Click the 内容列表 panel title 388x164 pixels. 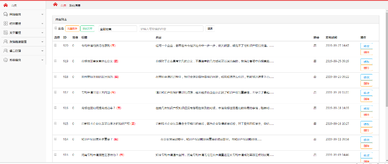point(61,19)
